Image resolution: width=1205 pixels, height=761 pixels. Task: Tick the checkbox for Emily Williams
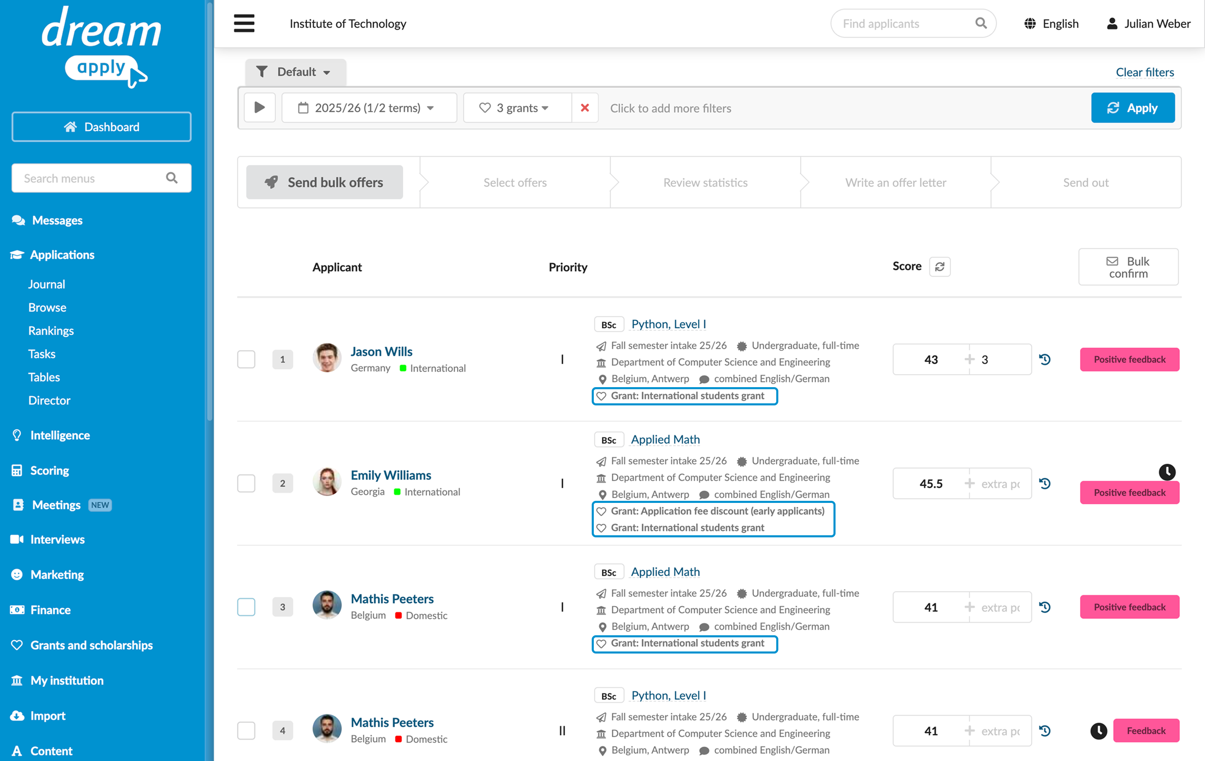click(x=246, y=483)
